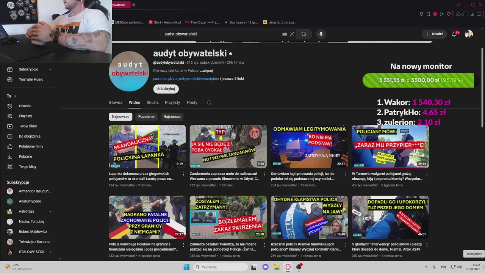Click the pin icon in Opera address bar
The width and height of the screenshot is (485, 273).
(x=421, y=14)
